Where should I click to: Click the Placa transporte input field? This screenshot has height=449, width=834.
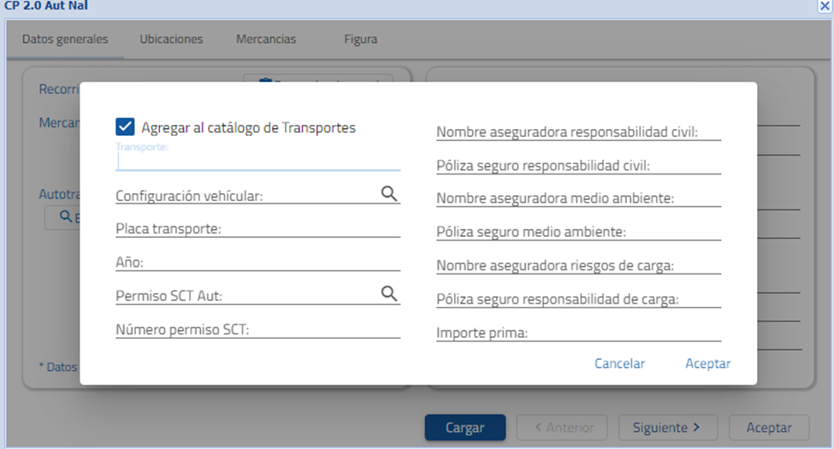257,228
